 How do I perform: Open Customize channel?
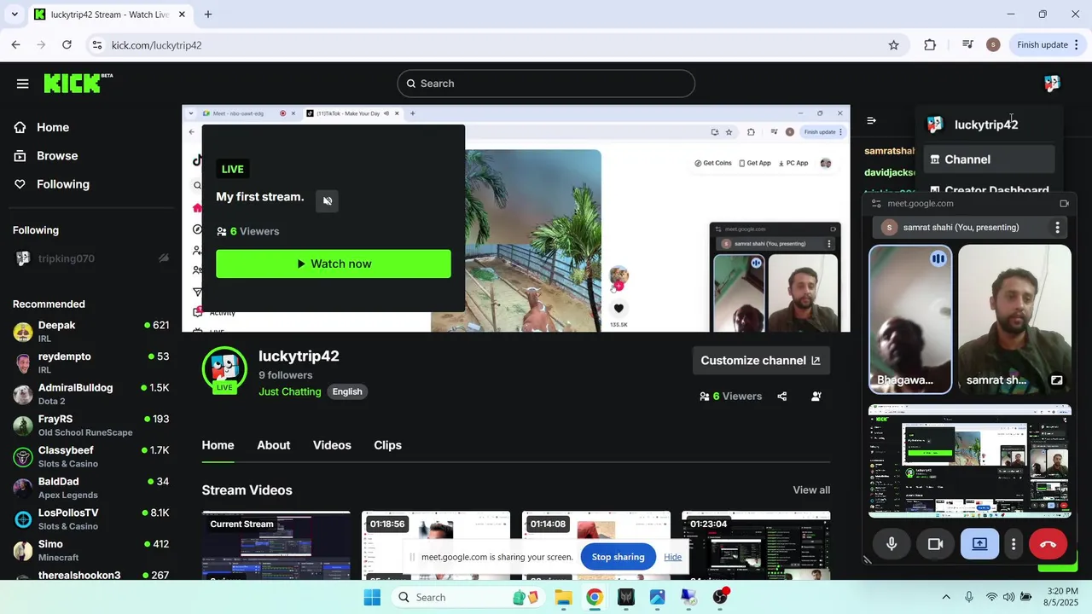click(x=761, y=361)
